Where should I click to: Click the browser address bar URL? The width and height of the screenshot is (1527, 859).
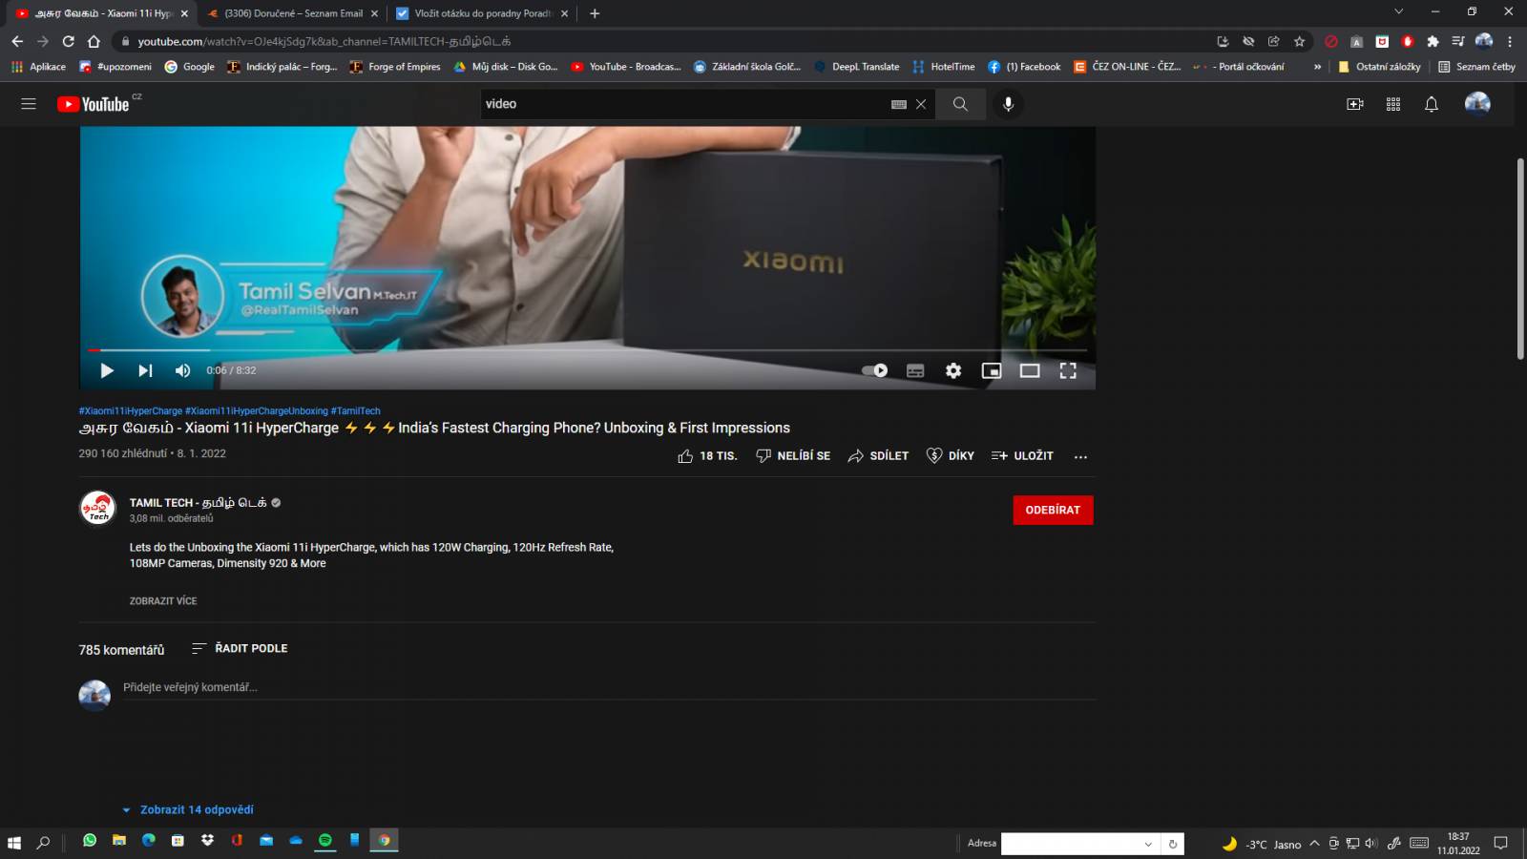click(324, 41)
